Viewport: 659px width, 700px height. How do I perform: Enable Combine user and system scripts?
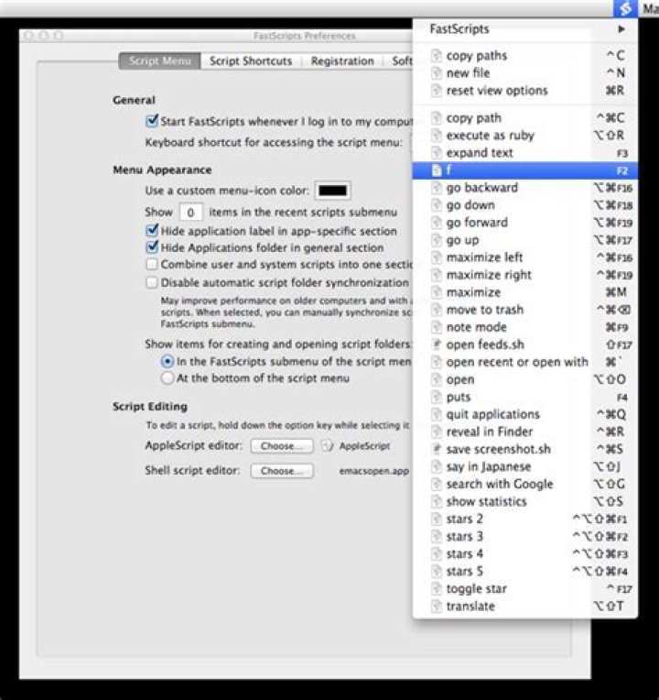(152, 264)
